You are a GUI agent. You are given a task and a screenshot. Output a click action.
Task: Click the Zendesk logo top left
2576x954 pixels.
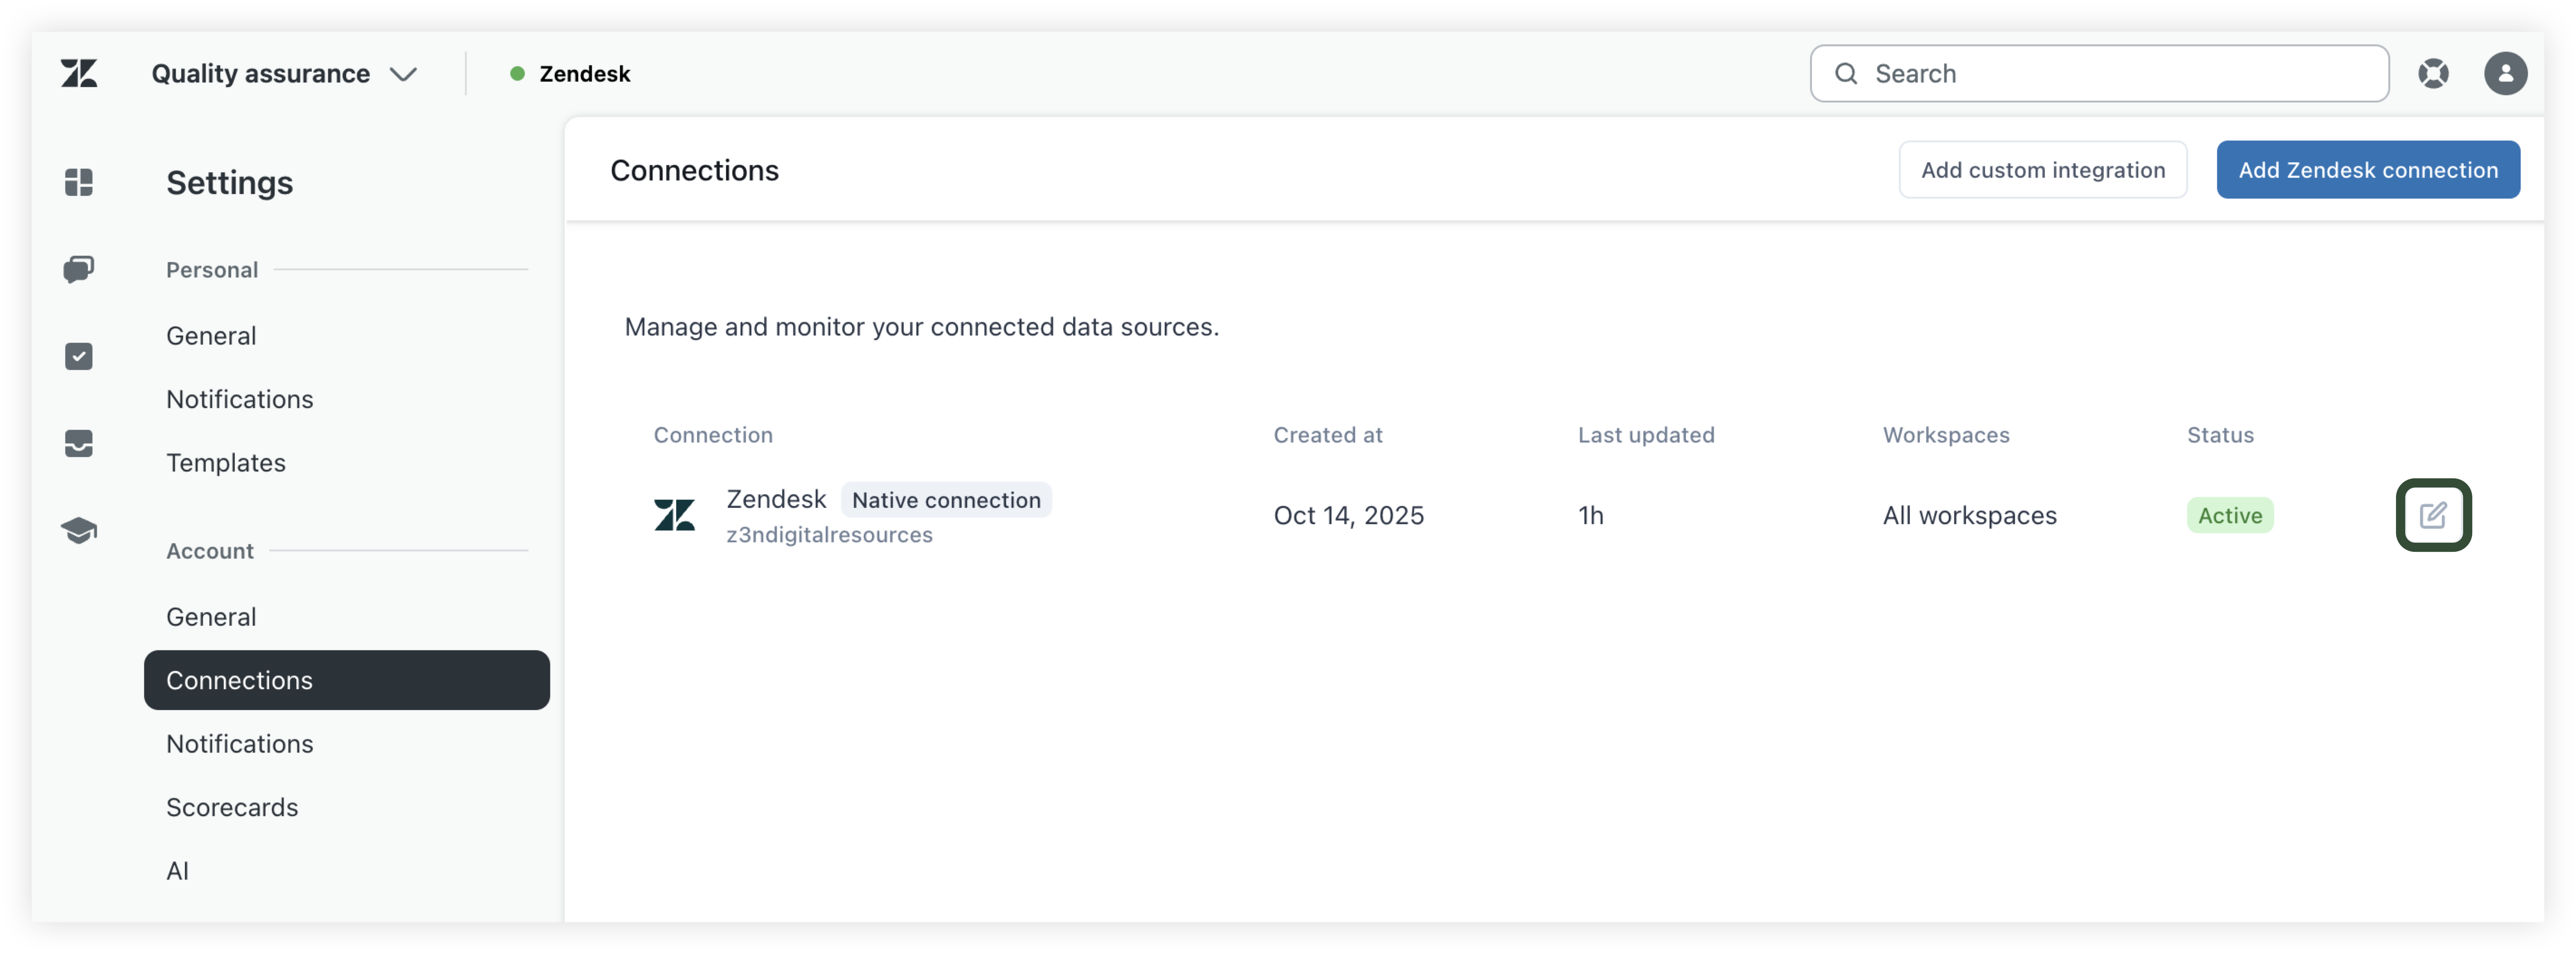79,73
